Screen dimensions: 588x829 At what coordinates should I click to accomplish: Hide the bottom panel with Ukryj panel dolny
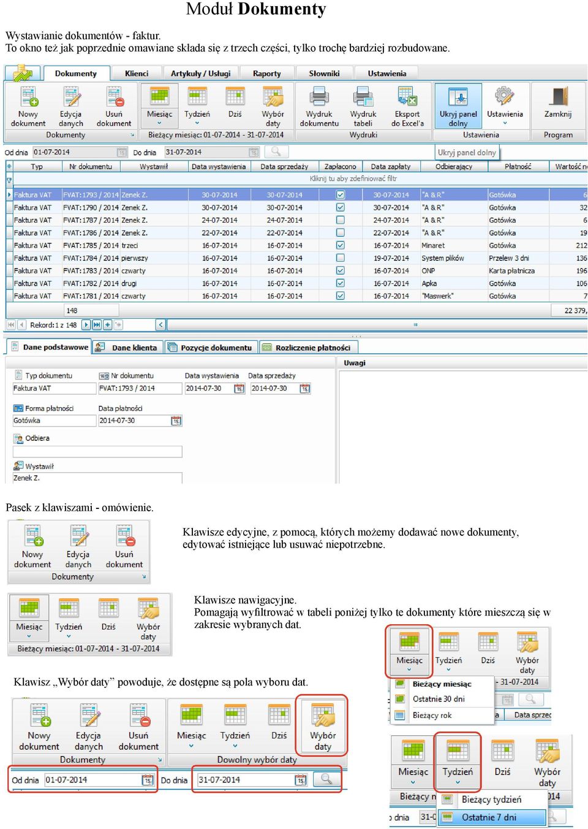click(x=458, y=105)
